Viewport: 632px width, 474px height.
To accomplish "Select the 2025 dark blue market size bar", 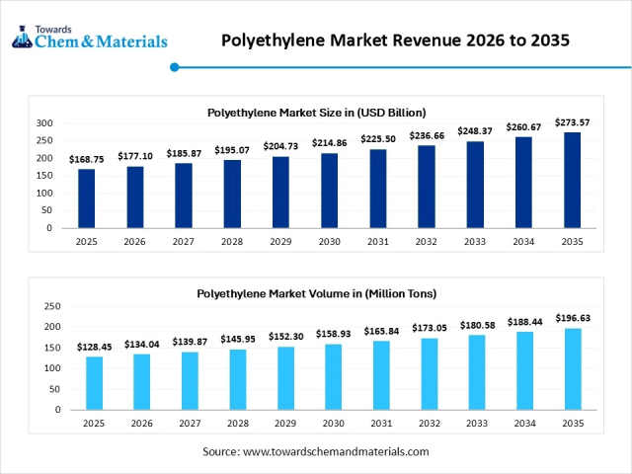I will coord(87,198).
